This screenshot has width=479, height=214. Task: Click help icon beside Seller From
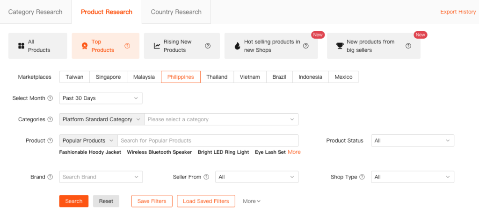click(206, 177)
